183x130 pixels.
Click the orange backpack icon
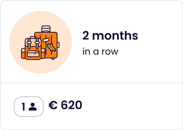click(x=33, y=49)
